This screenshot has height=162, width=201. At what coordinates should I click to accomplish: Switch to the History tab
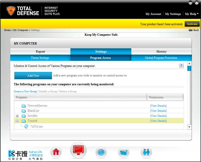[162, 52]
